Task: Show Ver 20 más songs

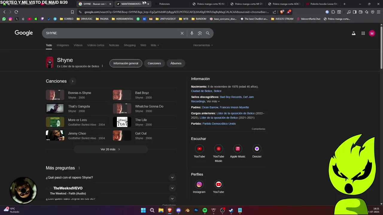Action: (x=111, y=149)
